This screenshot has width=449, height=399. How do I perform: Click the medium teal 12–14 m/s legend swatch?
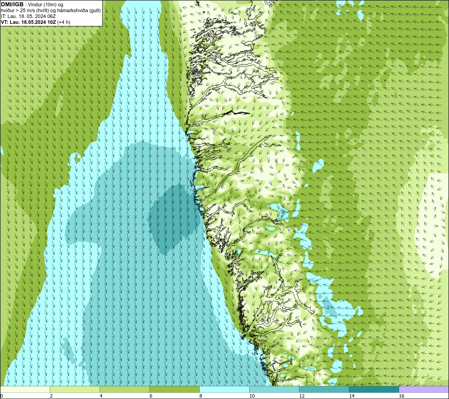(x=324, y=390)
